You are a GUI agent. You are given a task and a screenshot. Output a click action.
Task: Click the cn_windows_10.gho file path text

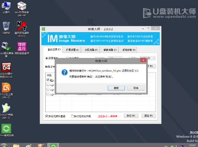[105, 71]
